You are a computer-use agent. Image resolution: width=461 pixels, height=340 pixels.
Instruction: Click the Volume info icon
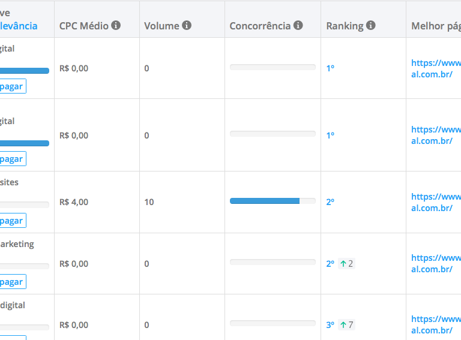[x=187, y=25]
